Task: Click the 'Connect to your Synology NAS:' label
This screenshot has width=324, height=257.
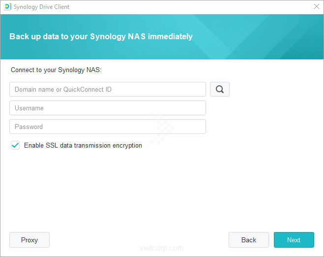Action: pyautogui.click(x=56, y=70)
